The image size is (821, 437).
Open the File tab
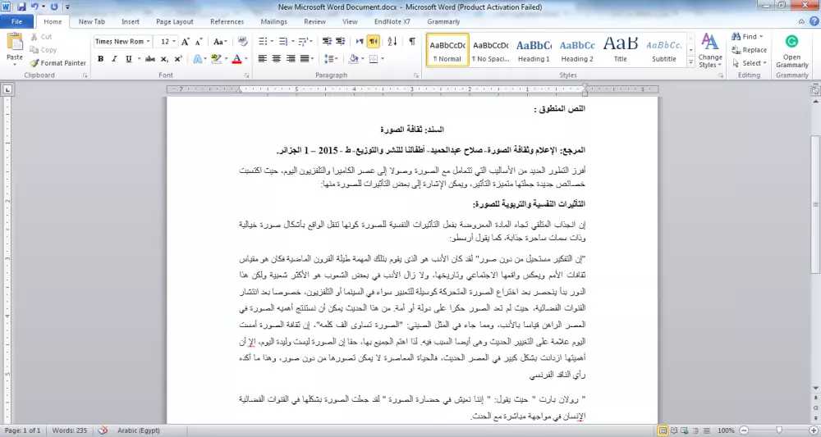(x=16, y=21)
